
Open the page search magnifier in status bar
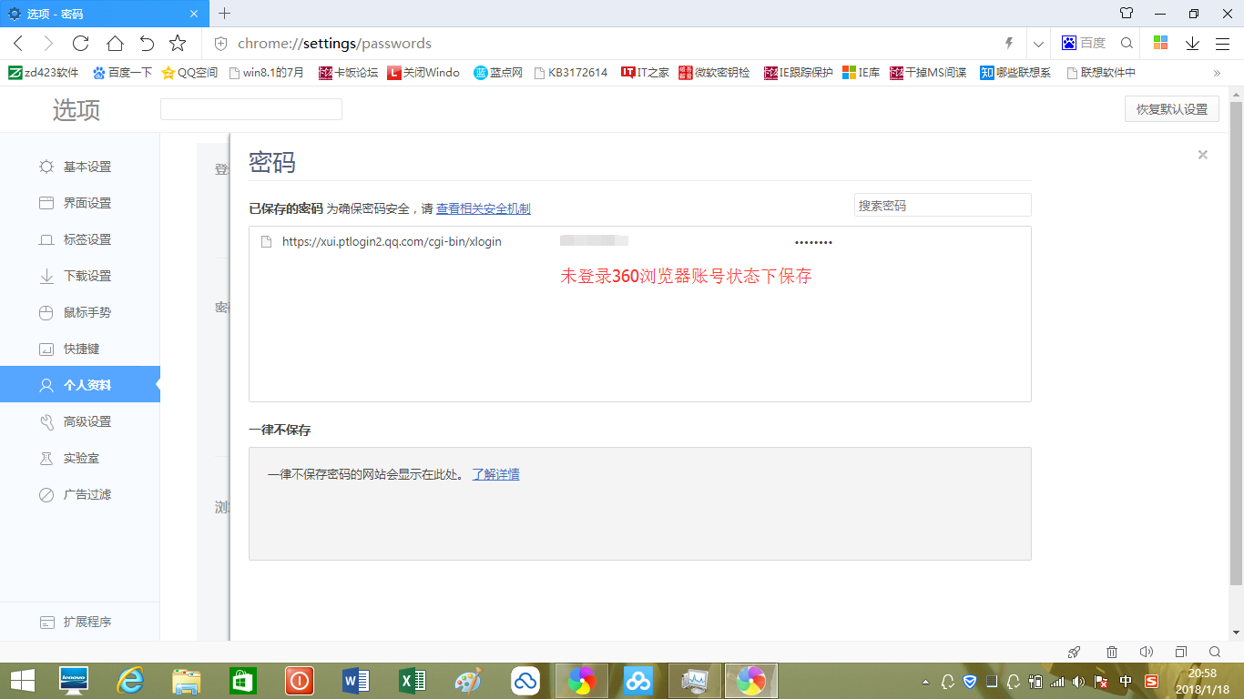(x=1217, y=653)
